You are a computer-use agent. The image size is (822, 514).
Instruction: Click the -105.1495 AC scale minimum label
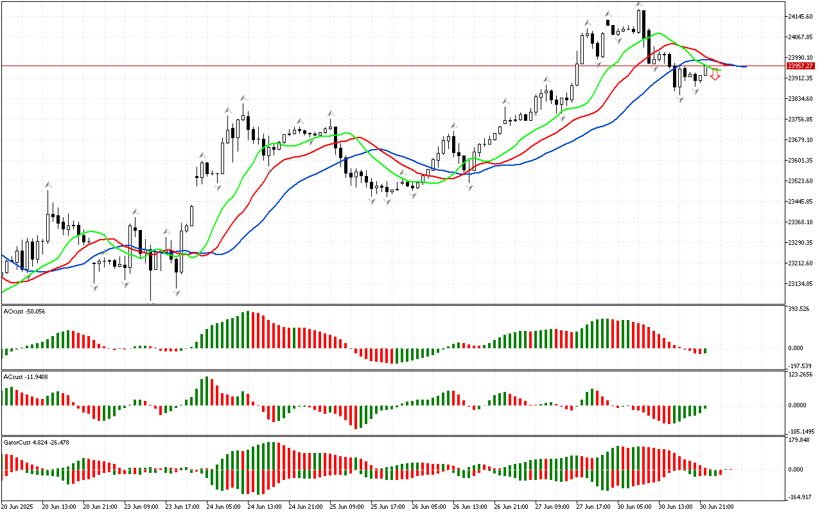(x=800, y=431)
